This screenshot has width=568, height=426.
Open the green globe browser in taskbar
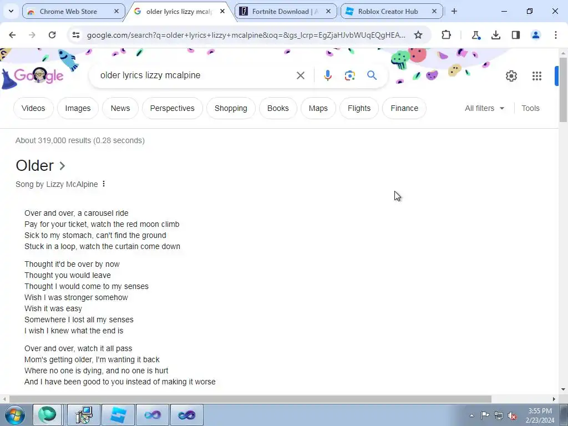tap(47, 415)
